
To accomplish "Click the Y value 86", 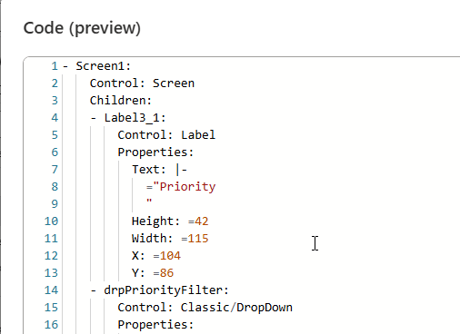I will click(x=166, y=273).
